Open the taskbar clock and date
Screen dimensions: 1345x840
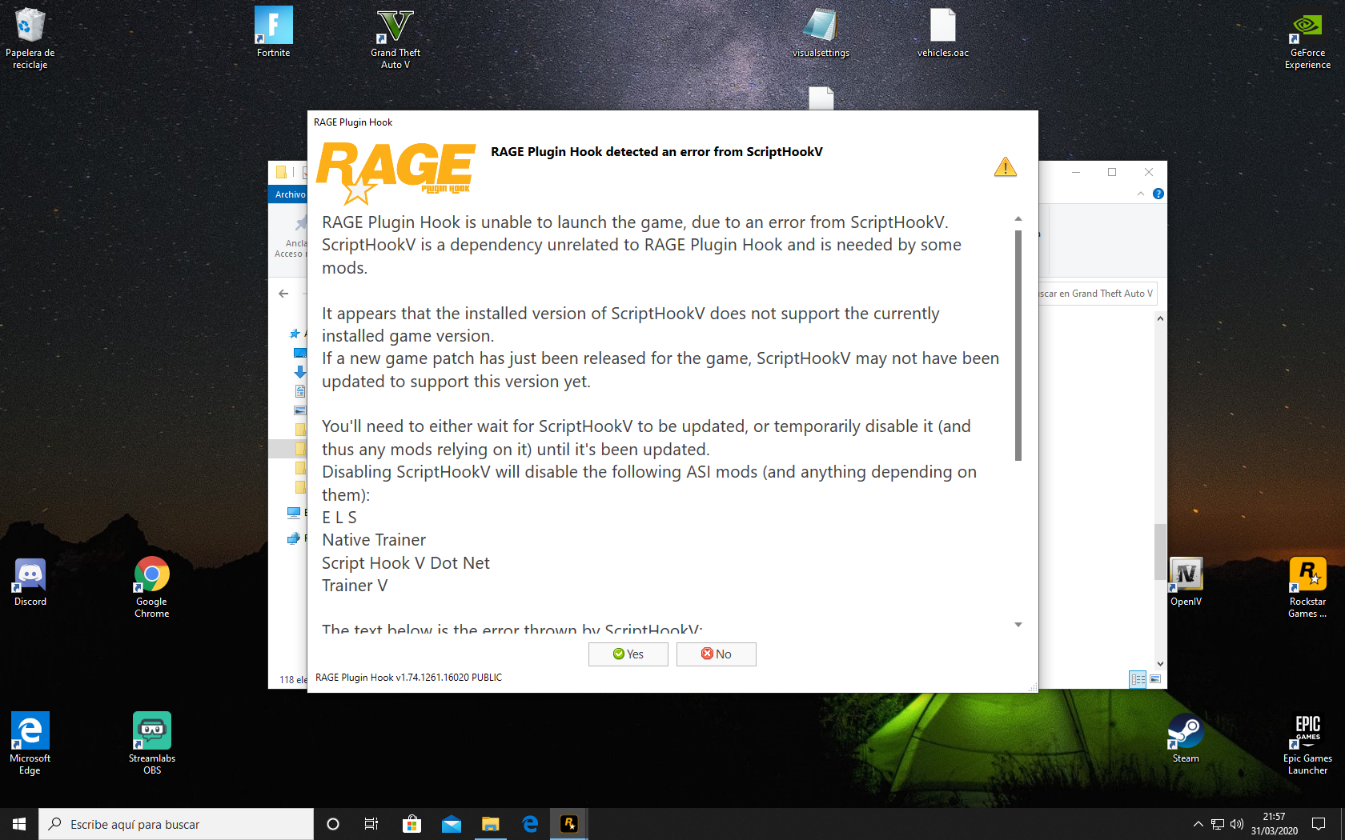pos(1275,824)
